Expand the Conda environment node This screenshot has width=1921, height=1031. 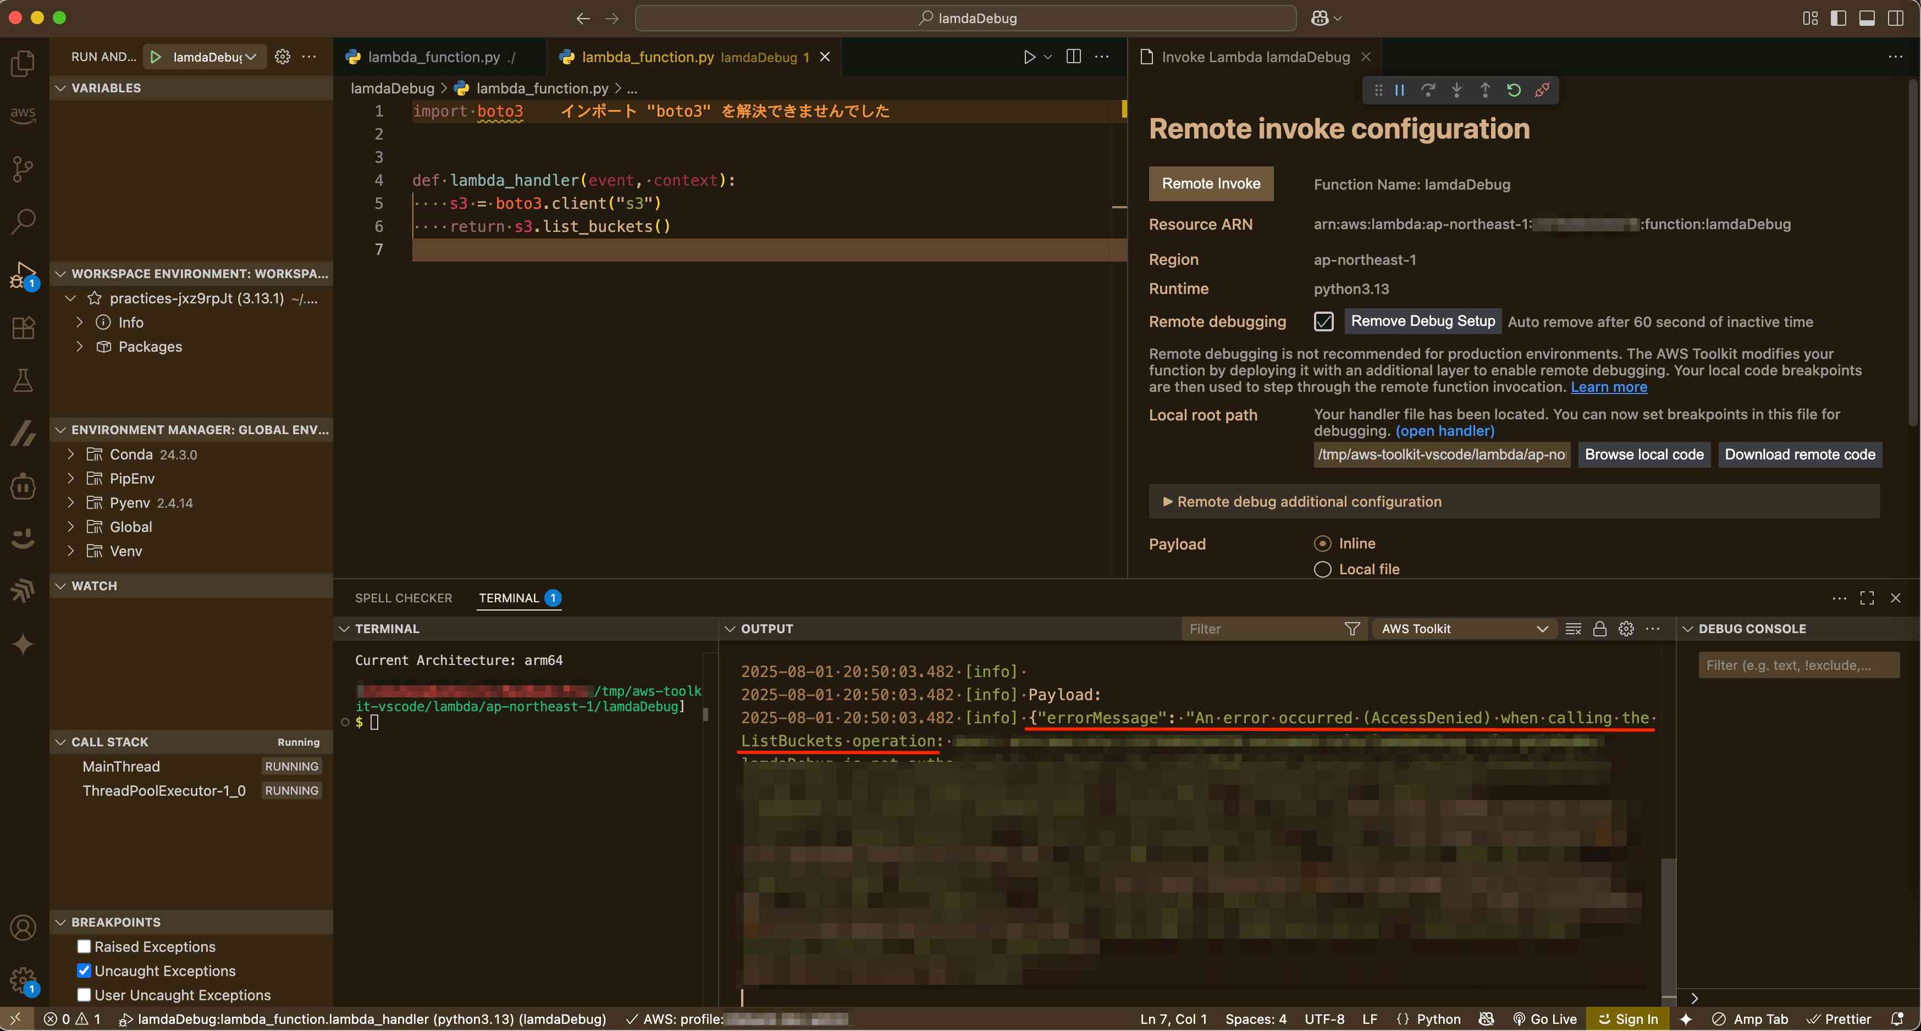pyautogui.click(x=71, y=454)
